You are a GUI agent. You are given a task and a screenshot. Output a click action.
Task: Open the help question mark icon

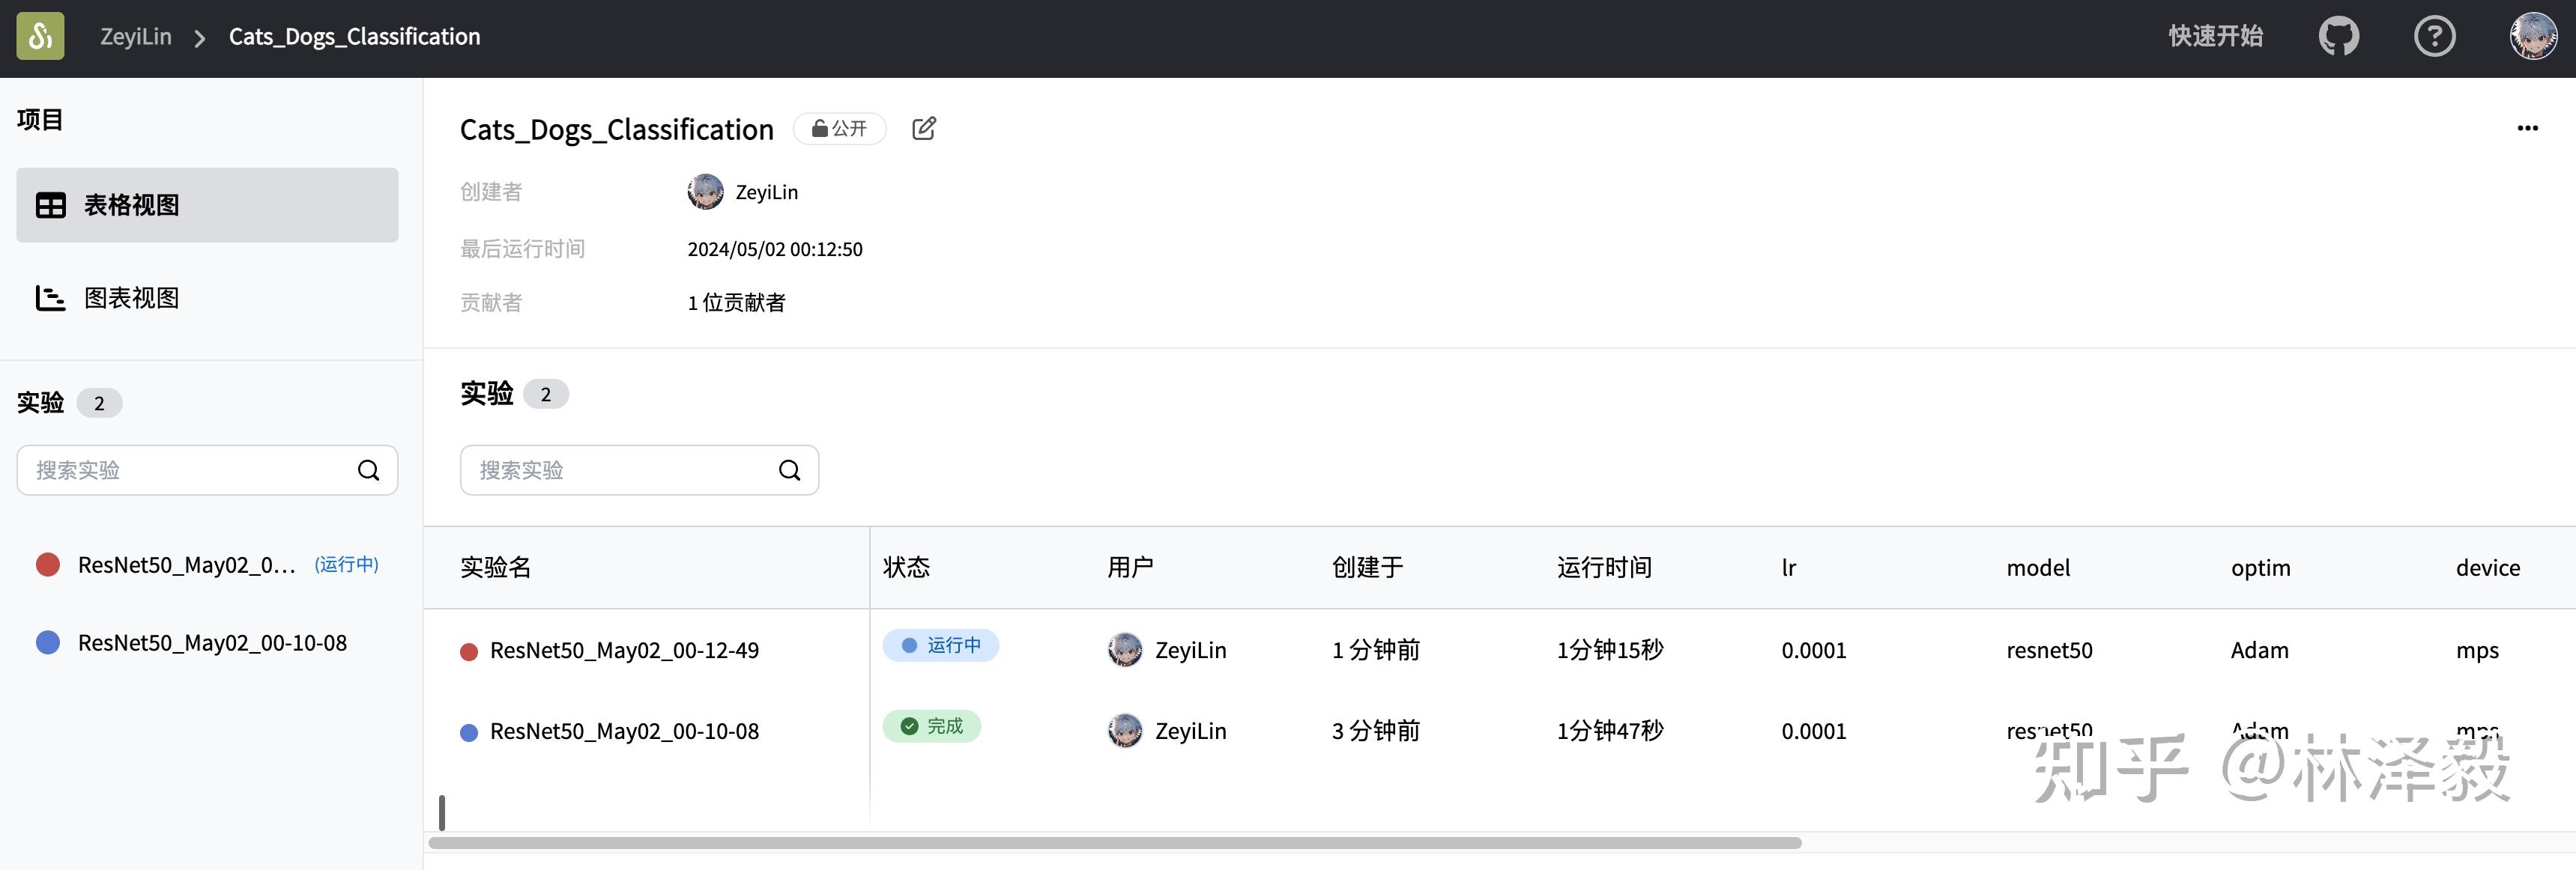2434,36
